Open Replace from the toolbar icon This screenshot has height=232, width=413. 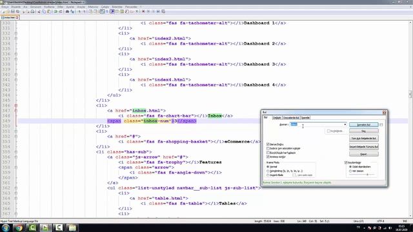(x=72, y=12)
